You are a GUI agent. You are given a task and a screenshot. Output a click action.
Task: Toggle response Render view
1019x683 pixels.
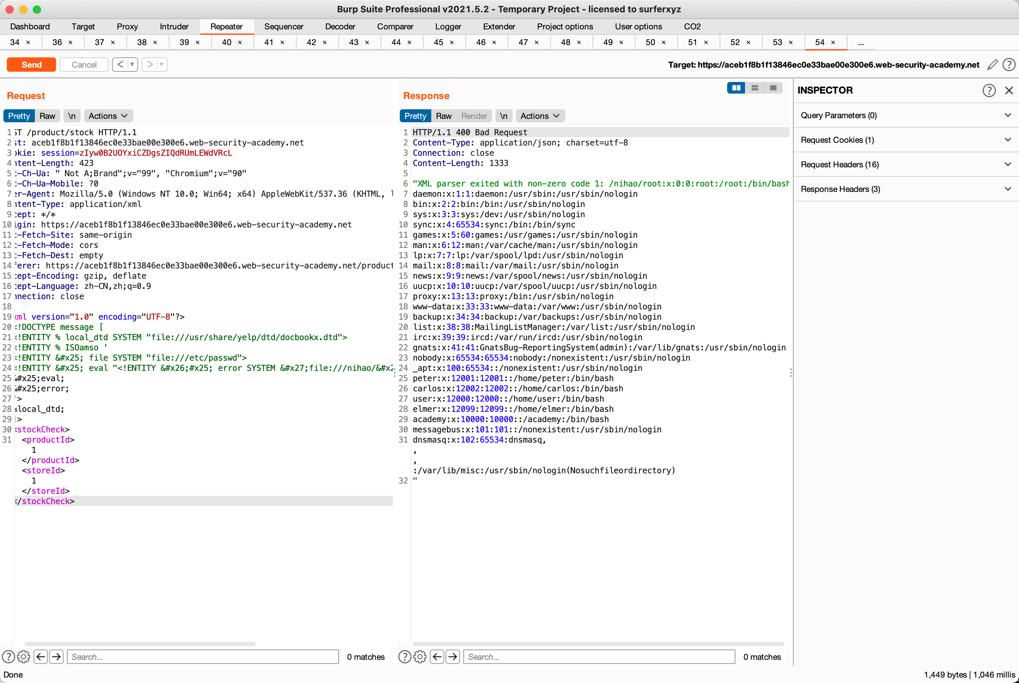coord(474,116)
